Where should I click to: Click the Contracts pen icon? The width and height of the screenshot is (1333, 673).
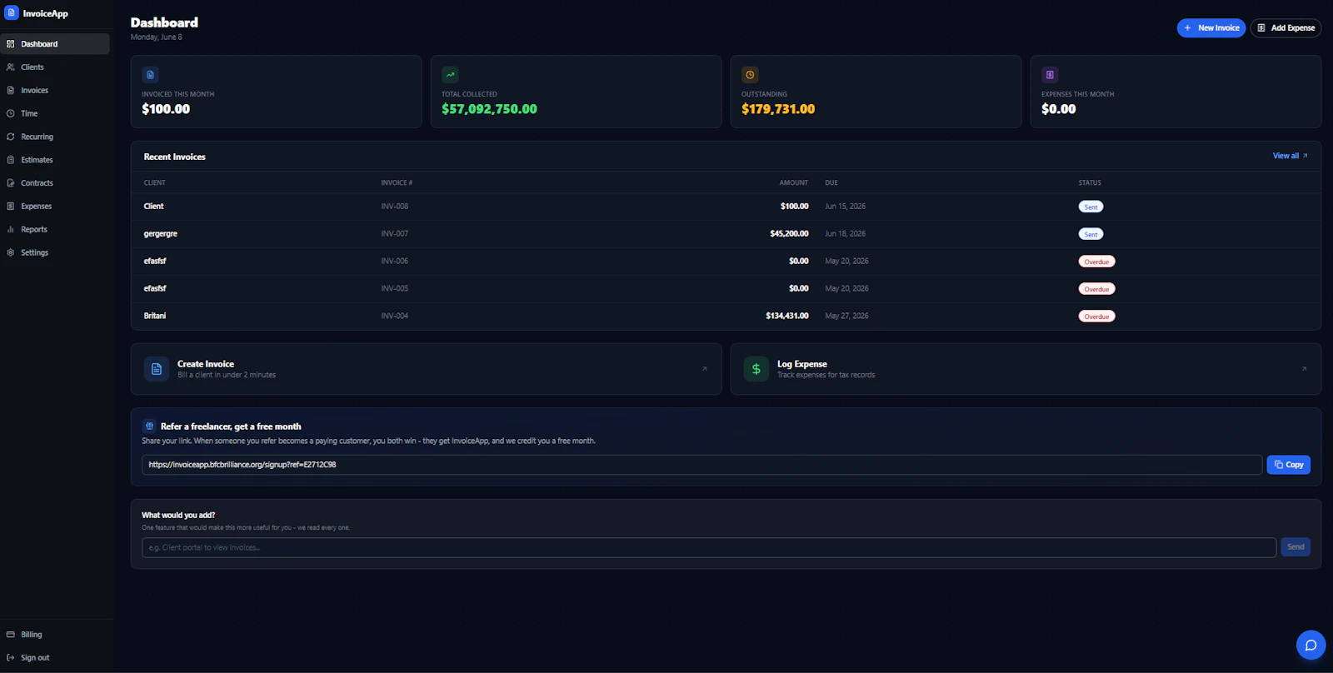[11, 183]
